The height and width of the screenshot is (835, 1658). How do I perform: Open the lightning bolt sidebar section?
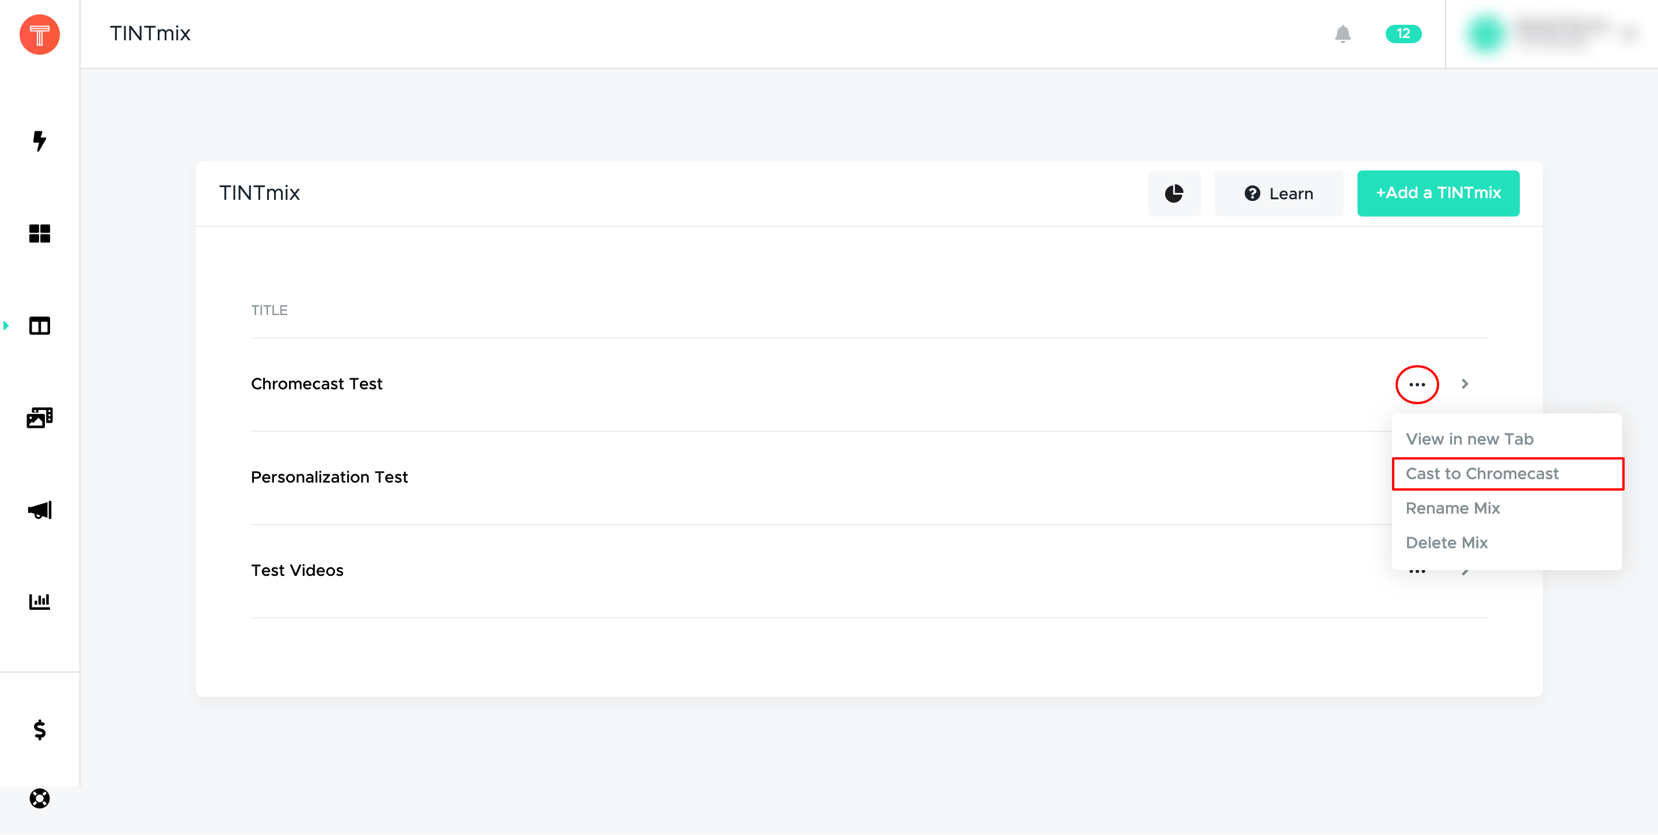(x=39, y=141)
